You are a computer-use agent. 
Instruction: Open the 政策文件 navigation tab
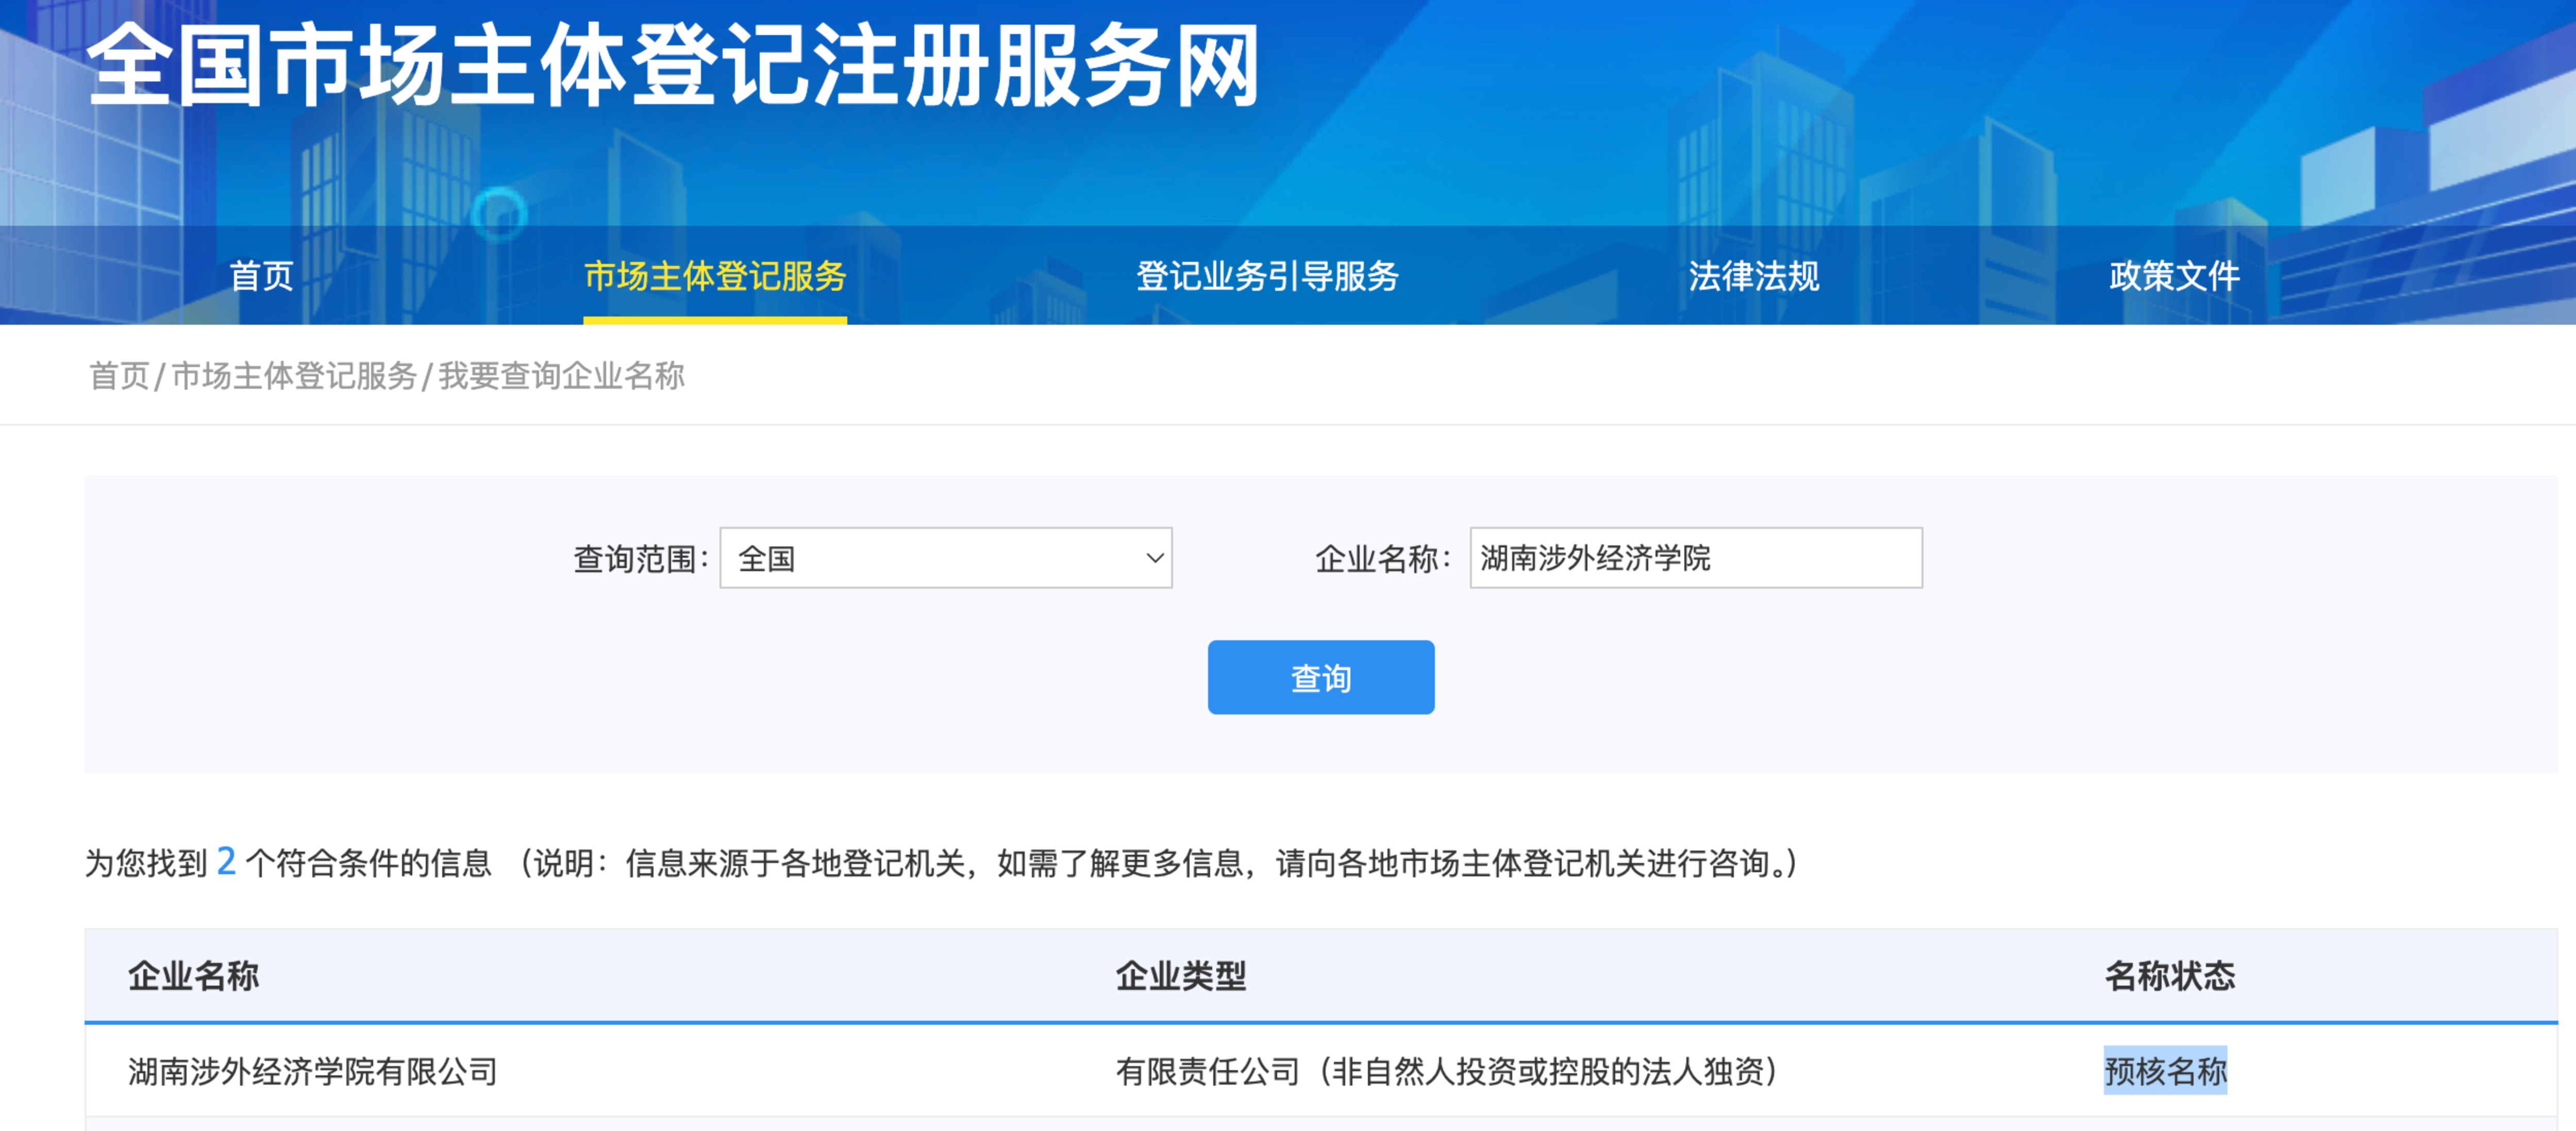coord(2174,276)
